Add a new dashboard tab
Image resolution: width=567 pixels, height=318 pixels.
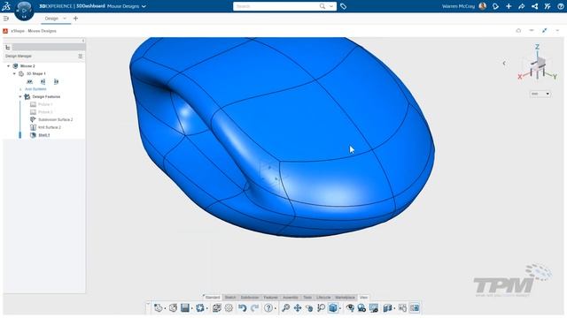(x=75, y=19)
